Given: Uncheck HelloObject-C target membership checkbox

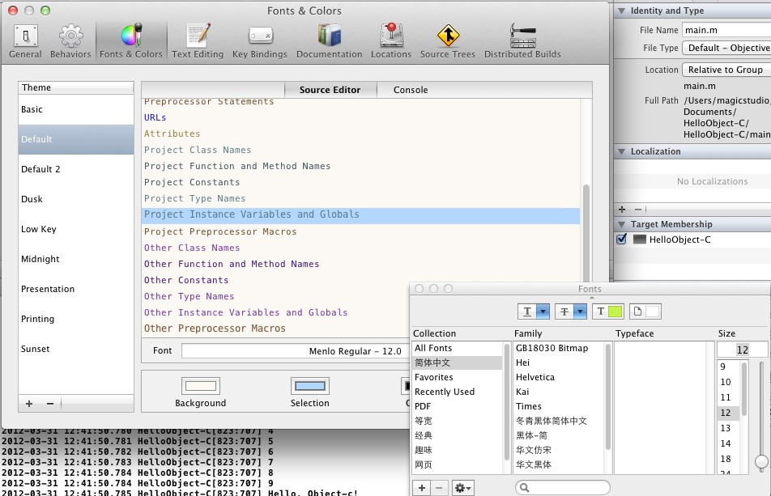Looking at the screenshot, I should 621,240.
